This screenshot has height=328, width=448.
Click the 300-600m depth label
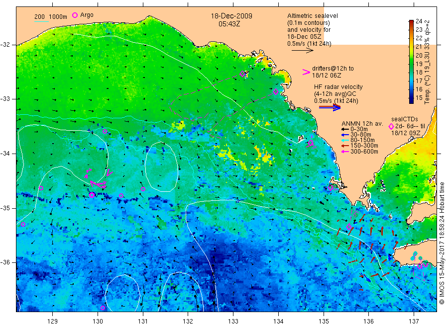pos(364,152)
